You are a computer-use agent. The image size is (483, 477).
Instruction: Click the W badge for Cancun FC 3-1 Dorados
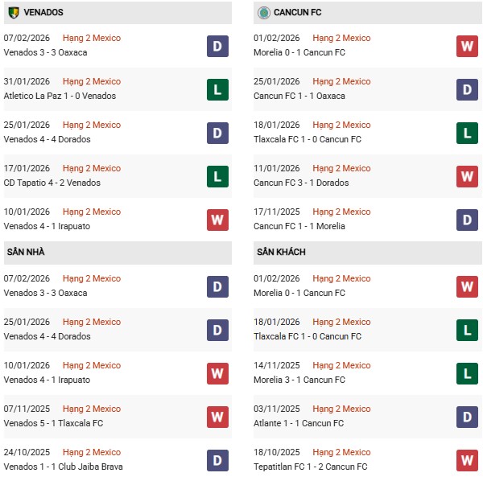(467, 176)
